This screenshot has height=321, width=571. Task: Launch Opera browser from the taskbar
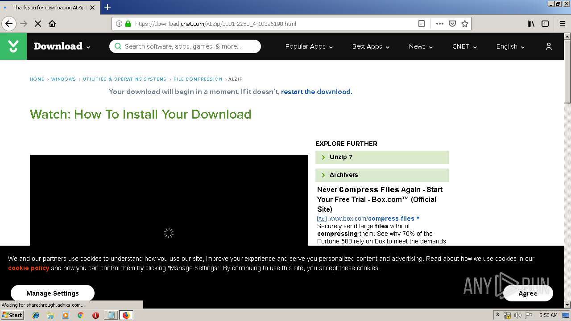pos(95,315)
